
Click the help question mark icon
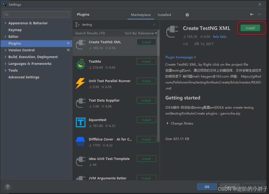click(x=7, y=187)
